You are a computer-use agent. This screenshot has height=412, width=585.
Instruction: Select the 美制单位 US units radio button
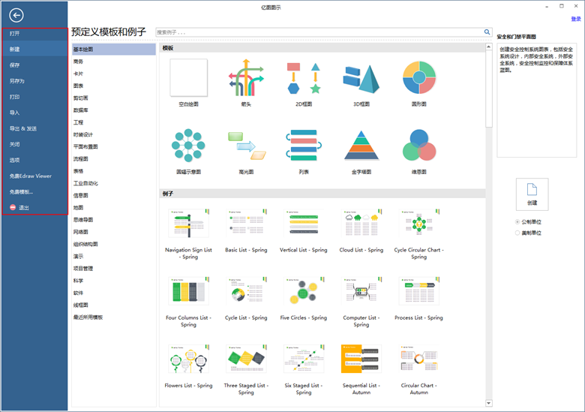click(517, 233)
